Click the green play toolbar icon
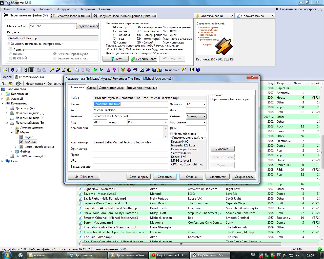 [95, 70]
